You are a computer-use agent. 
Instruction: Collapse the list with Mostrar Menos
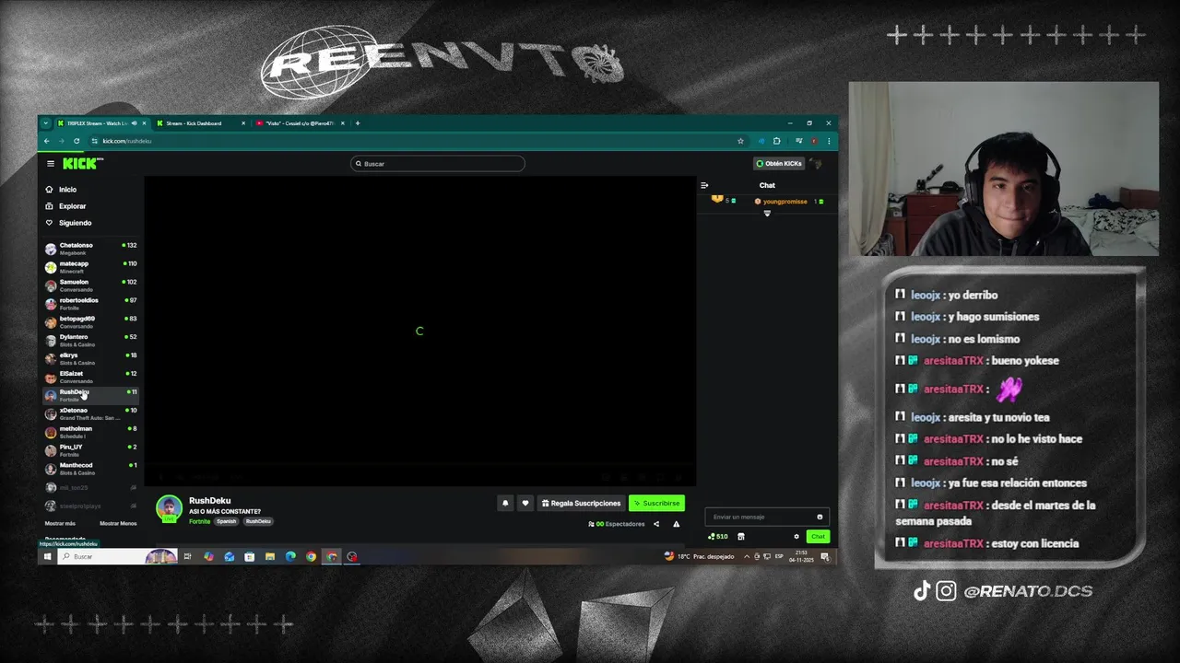click(x=118, y=523)
